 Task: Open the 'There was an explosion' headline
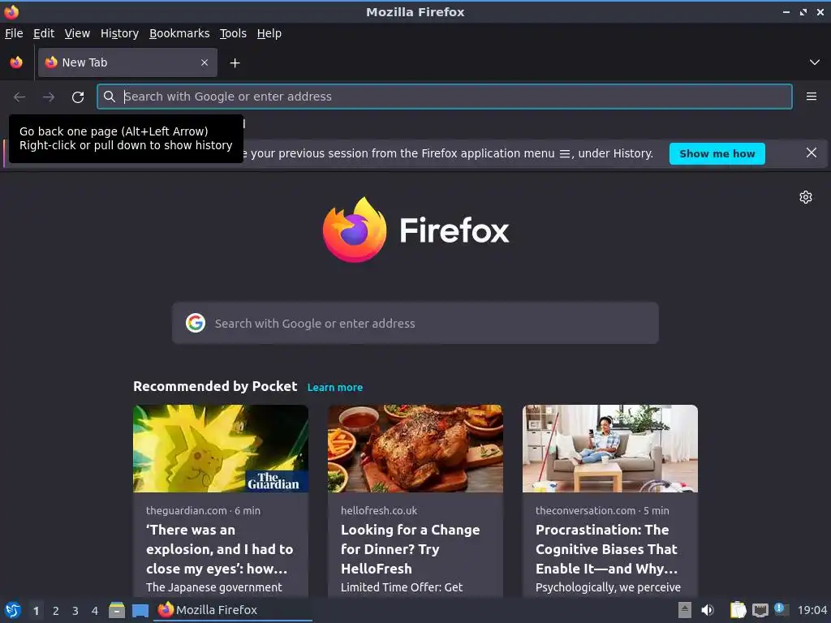(x=219, y=549)
